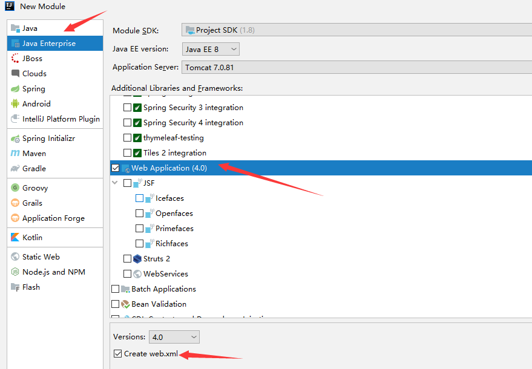Check the WebServices checkbox

pyautogui.click(x=127, y=273)
